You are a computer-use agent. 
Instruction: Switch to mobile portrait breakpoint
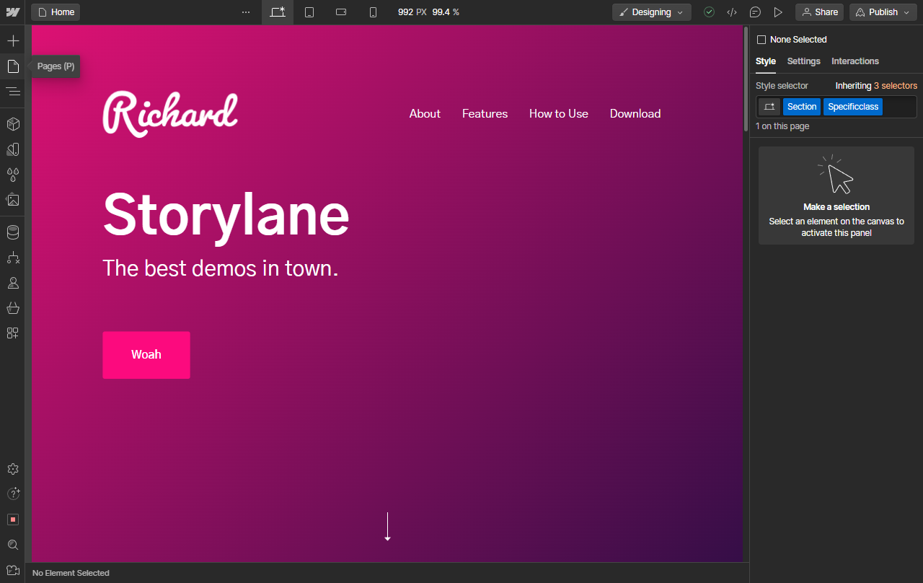[373, 12]
